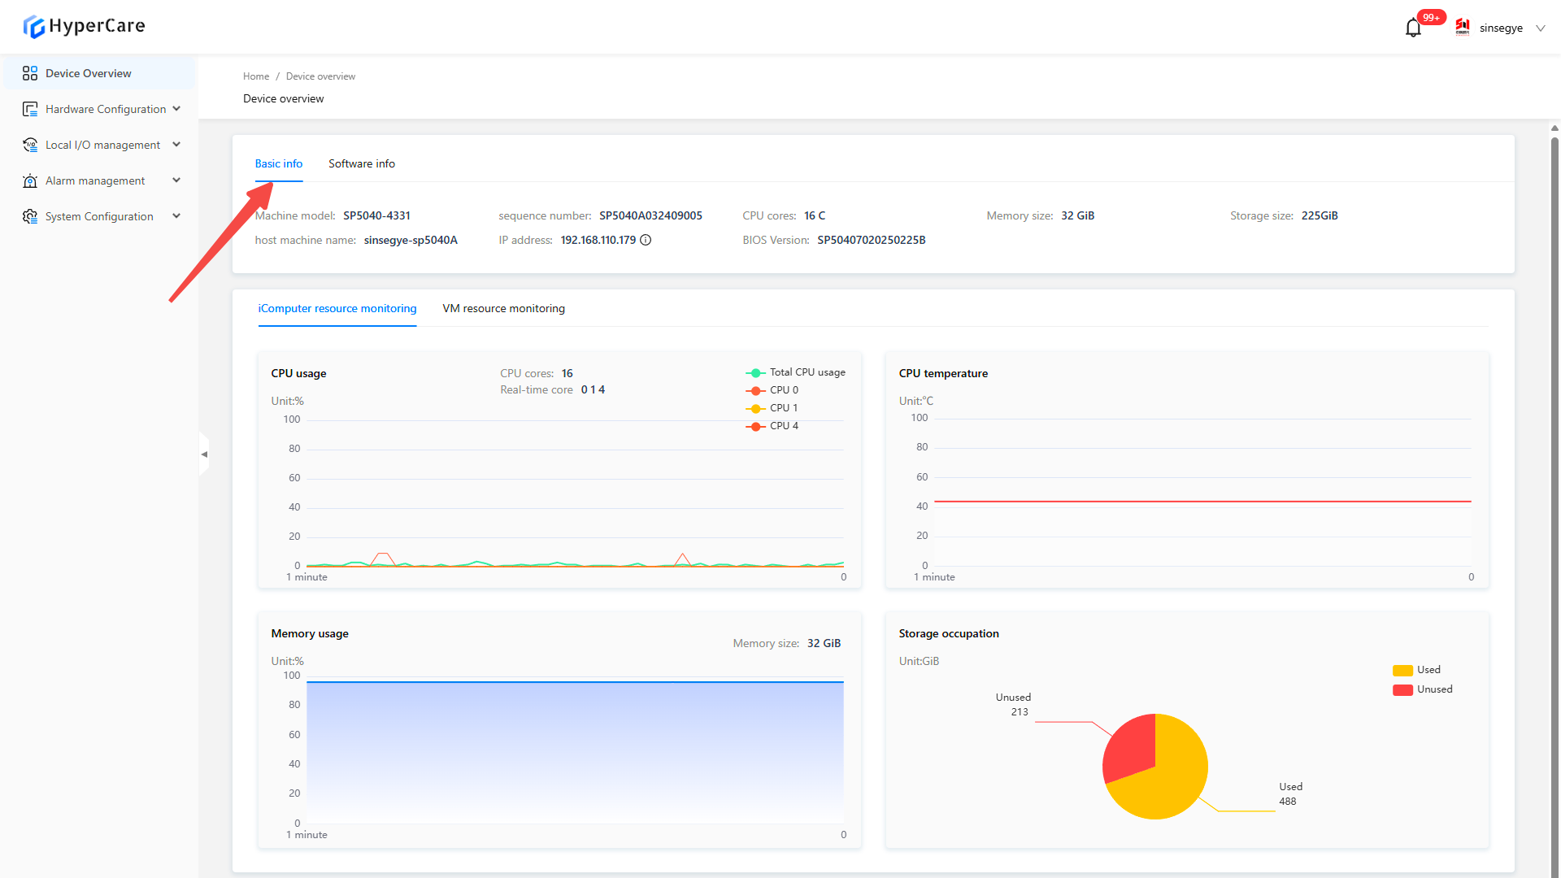The image size is (1561, 878).
Task: Click the HyperCare logo
Action: tap(85, 26)
